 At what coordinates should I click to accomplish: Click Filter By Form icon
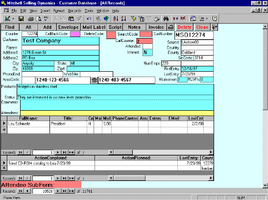142,19
